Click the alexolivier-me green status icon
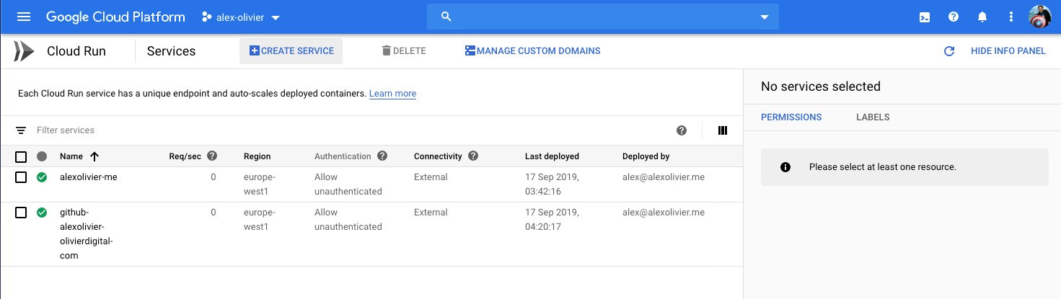 [42, 177]
